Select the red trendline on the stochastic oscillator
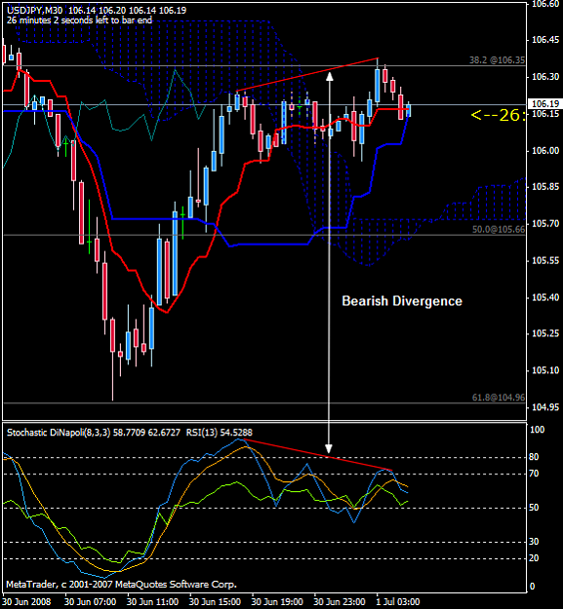 [319, 455]
